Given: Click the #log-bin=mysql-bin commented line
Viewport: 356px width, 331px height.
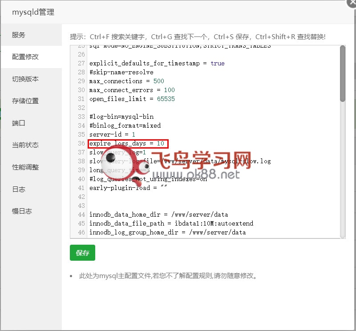Looking at the screenshot, I should [121, 117].
